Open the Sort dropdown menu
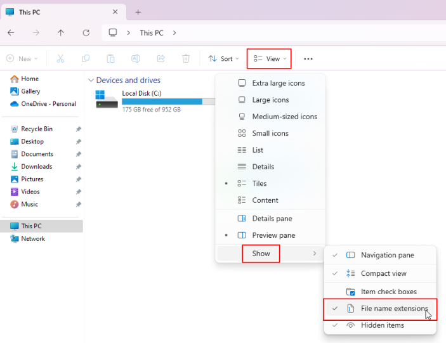The height and width of the screenshot is (343, 446). click(x=223, y=58)
